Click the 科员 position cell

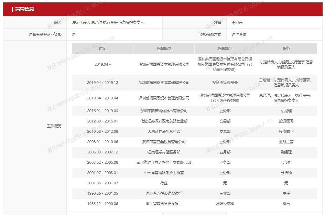[286, 204]
